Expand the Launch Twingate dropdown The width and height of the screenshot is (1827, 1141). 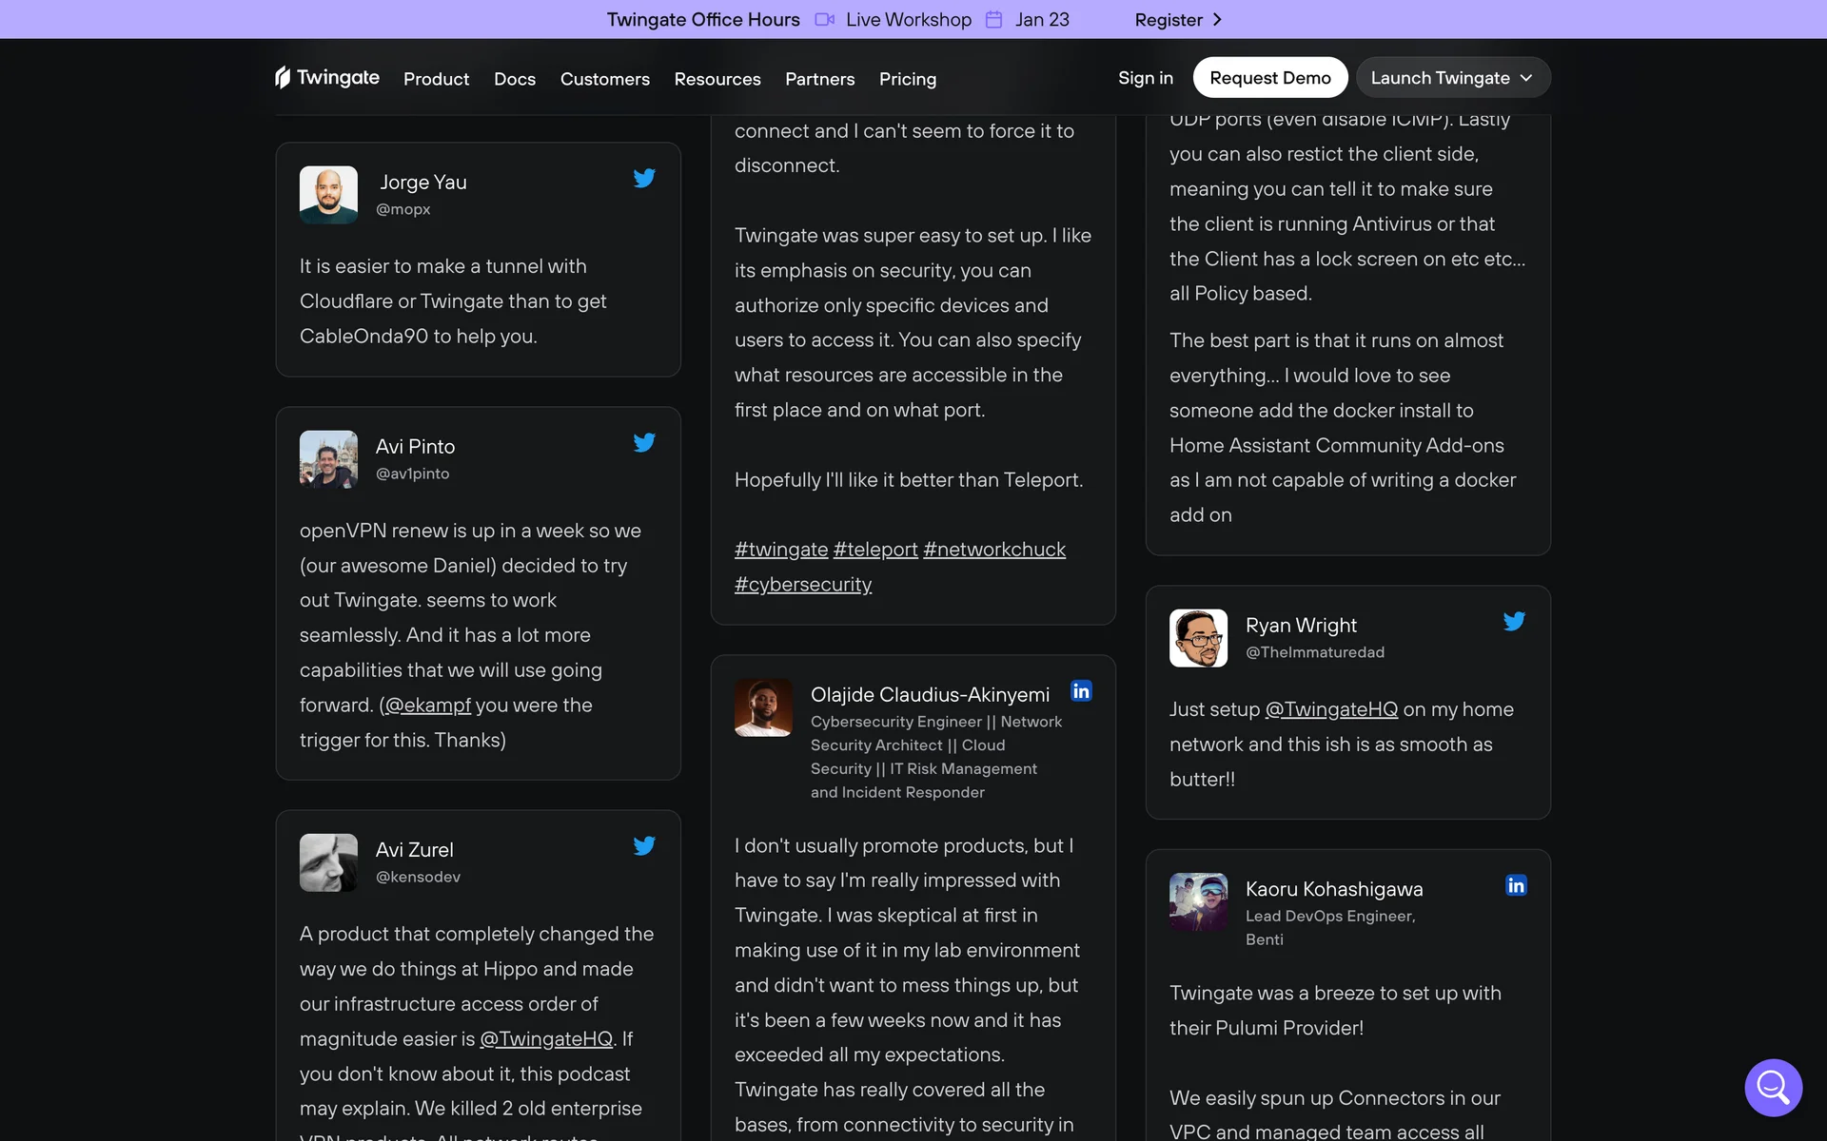[x=1452, y=78]
